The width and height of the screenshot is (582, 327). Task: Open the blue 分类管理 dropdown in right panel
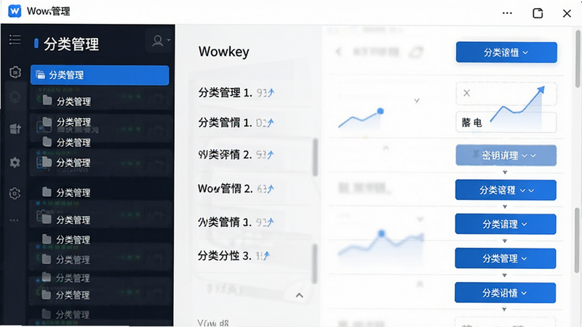pos(505,259)
